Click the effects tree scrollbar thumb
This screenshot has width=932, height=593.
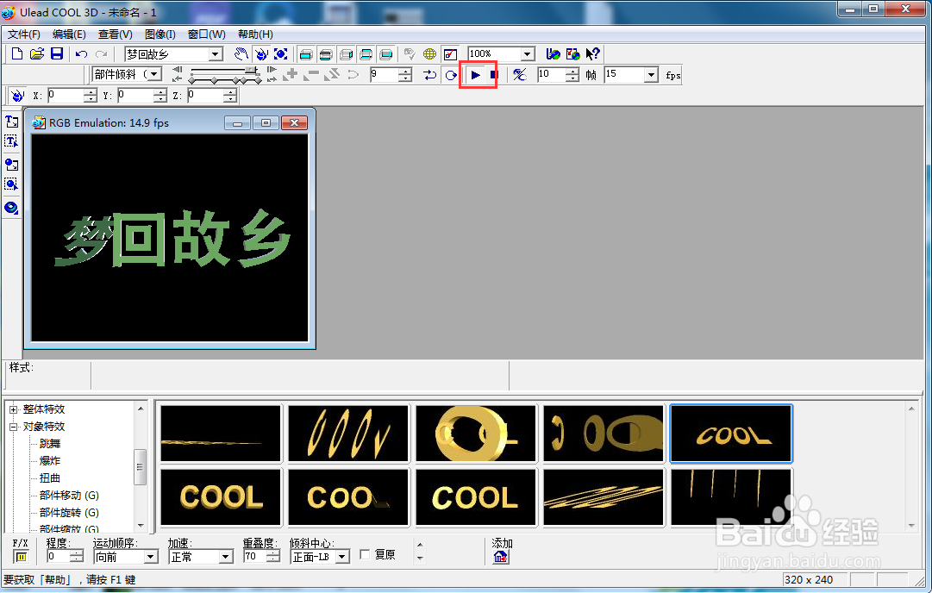[141, 467]
